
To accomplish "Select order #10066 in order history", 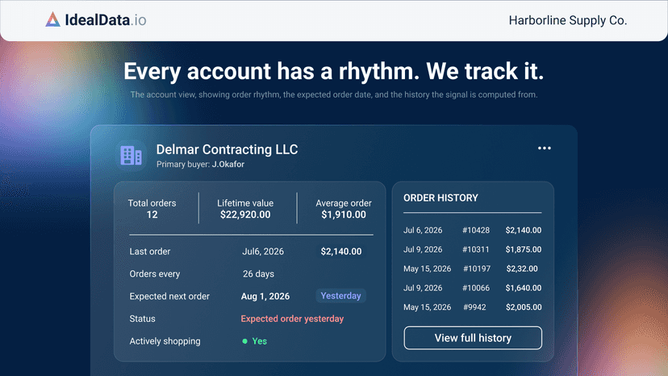I will coord(476,288).
